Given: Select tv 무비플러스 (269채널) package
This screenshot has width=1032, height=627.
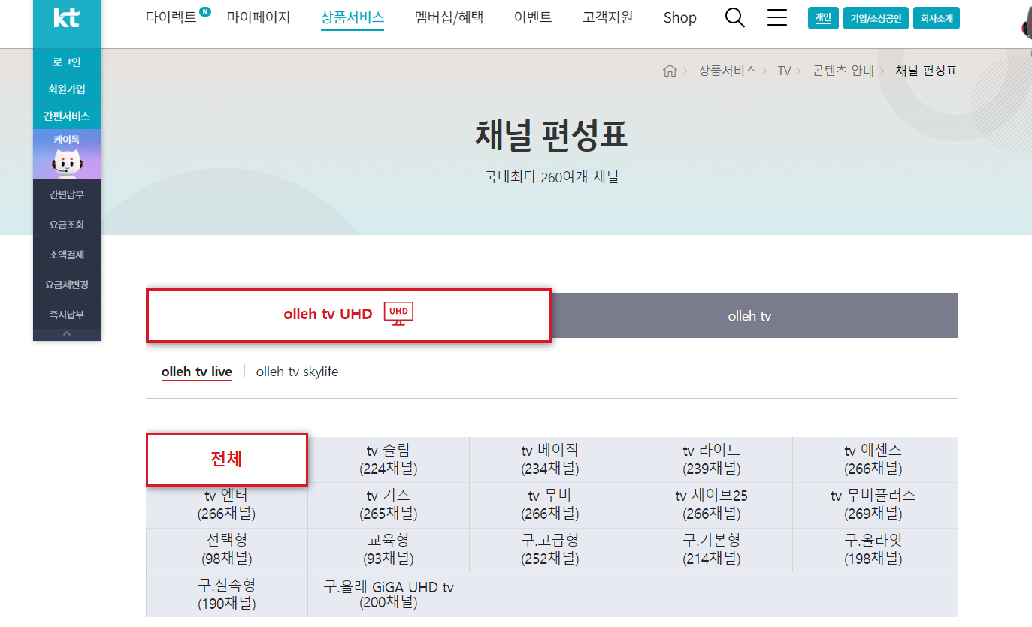Looking at the screenshot, I should click(x=873, y=505).
